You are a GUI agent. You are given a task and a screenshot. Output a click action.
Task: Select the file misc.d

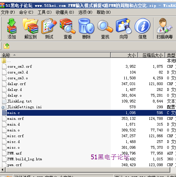[14, 142]
